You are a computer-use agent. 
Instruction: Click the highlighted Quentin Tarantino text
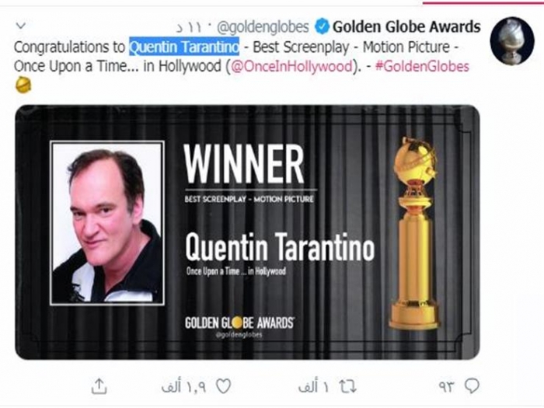click(x=184, y=47)
